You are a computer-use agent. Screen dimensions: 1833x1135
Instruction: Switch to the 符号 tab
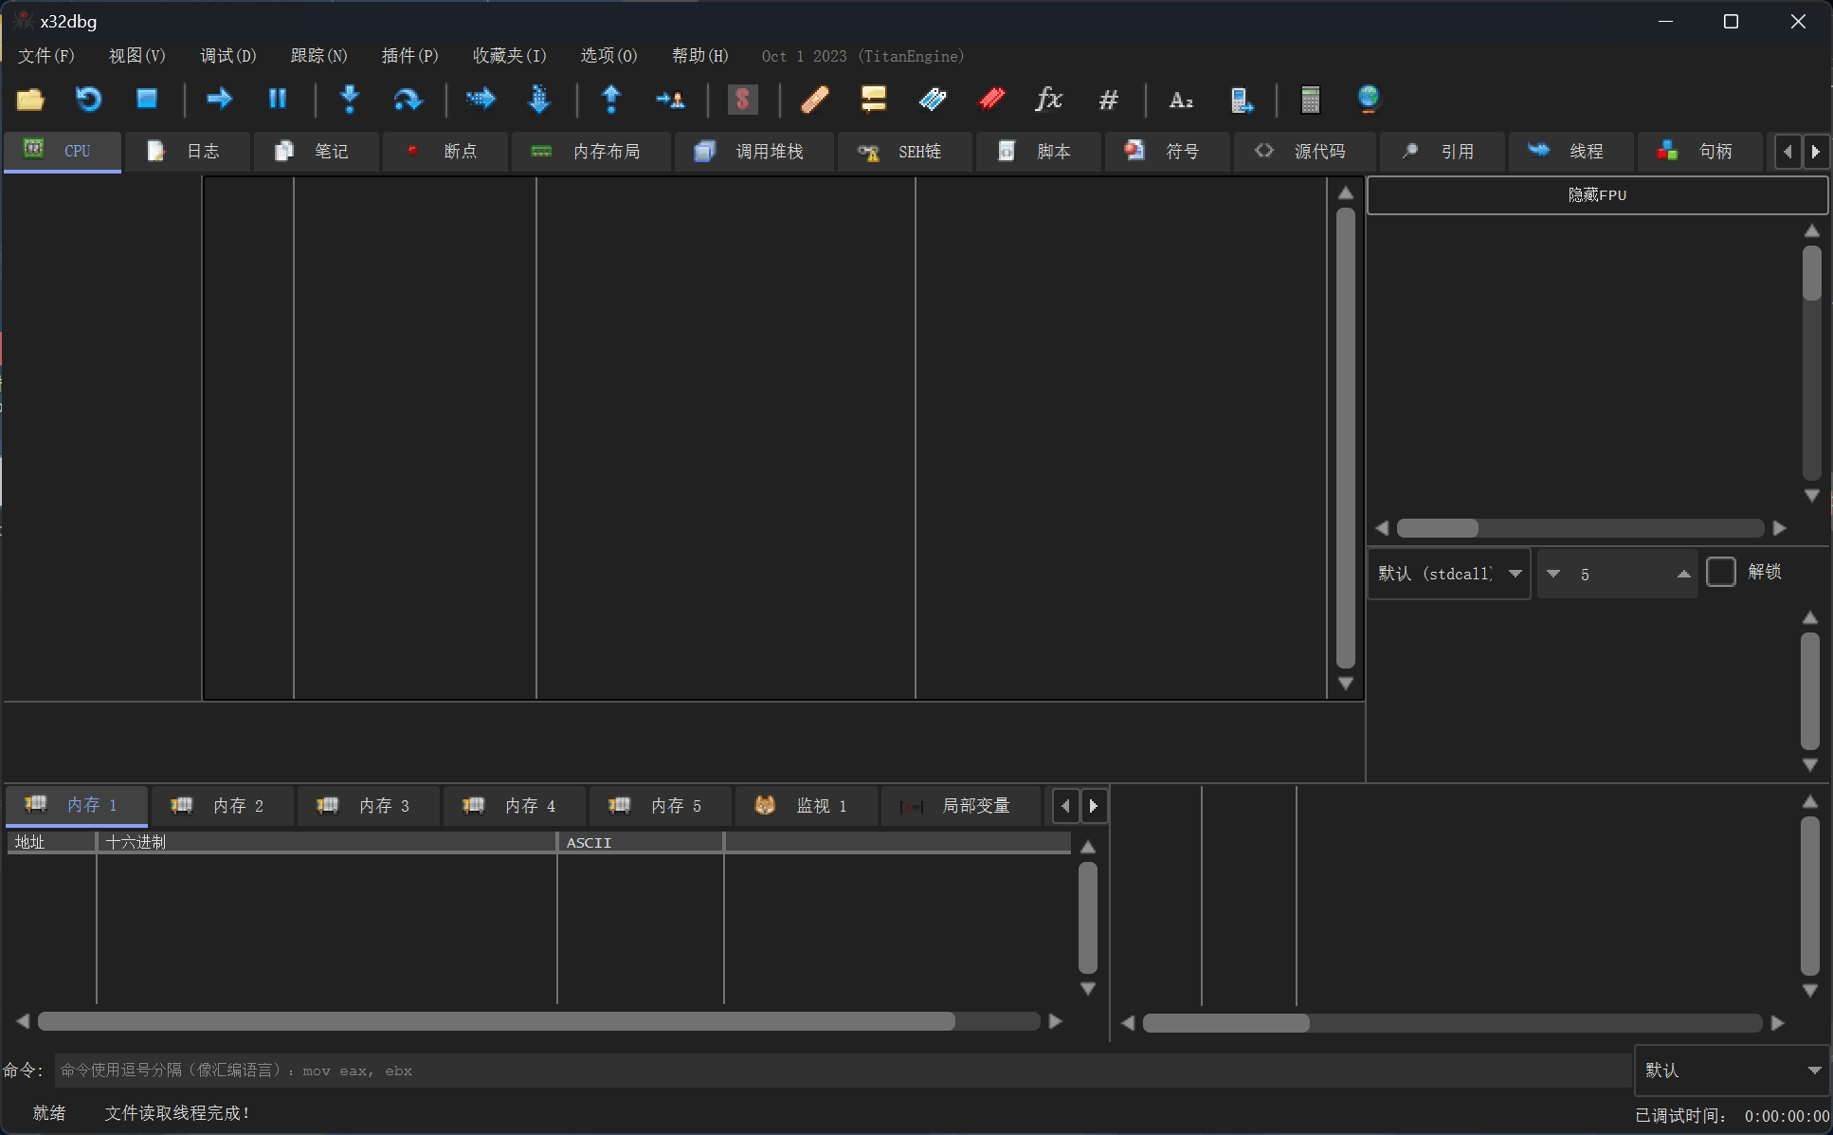point(1167,152)
